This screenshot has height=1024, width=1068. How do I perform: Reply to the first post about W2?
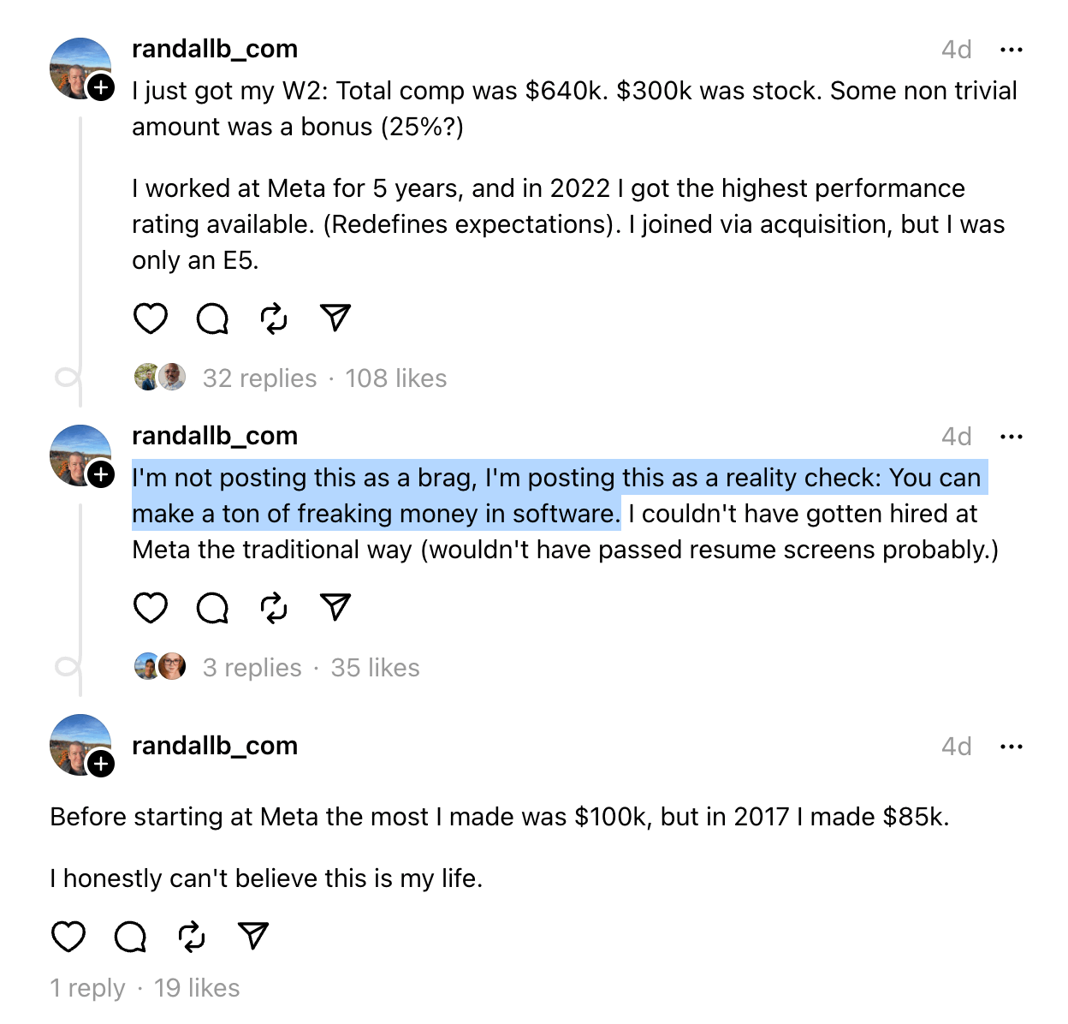212,319
